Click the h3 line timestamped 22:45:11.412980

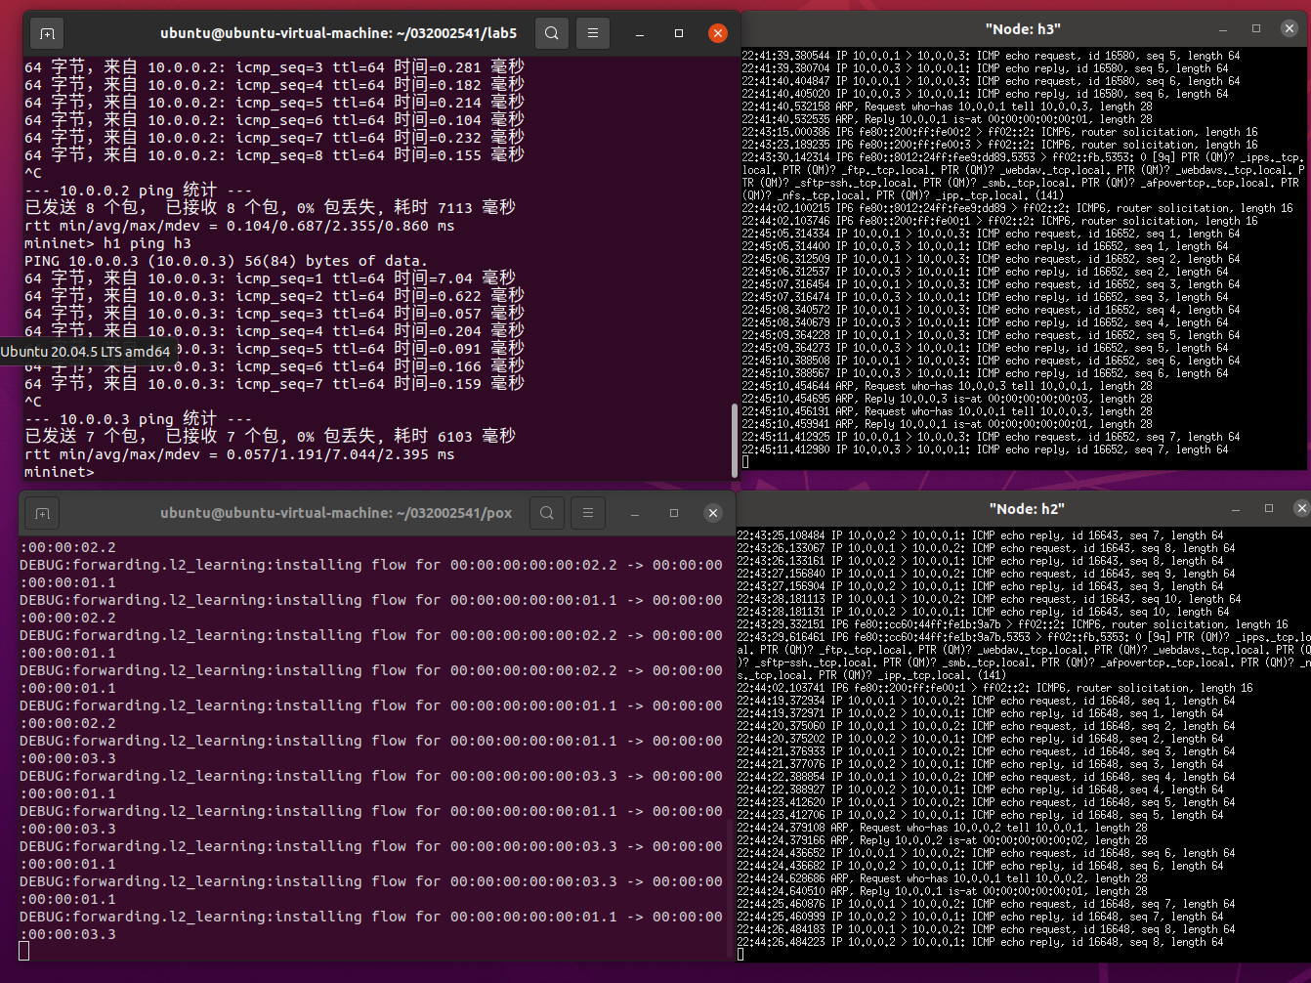point(985,449)
